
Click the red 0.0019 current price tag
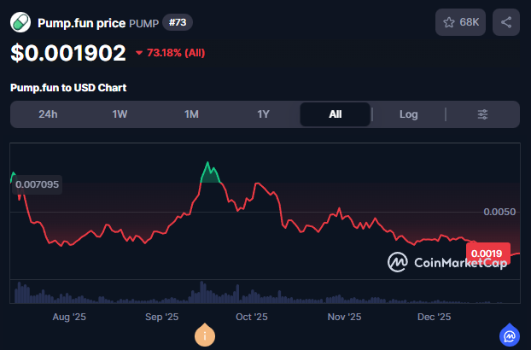click(487, 254)
